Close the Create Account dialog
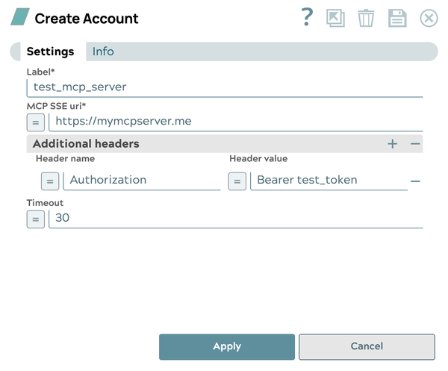Viewport: 448px width, 371px height. click(x=429, y=19)
